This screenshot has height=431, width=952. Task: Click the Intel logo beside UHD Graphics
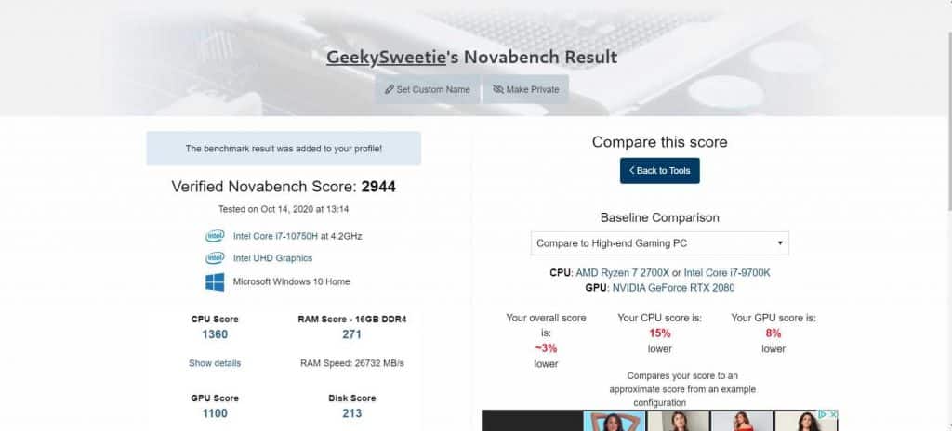pyautogui.click(x=215, y=258)
